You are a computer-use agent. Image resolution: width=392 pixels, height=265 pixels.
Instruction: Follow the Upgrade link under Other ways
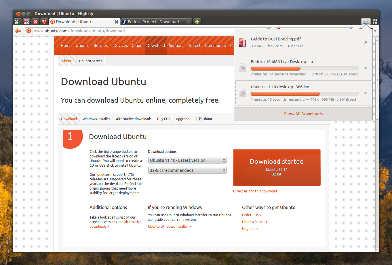[250, 229]
